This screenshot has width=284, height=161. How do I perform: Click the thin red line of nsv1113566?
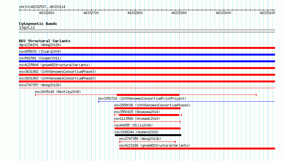click(x=147, y=122)
